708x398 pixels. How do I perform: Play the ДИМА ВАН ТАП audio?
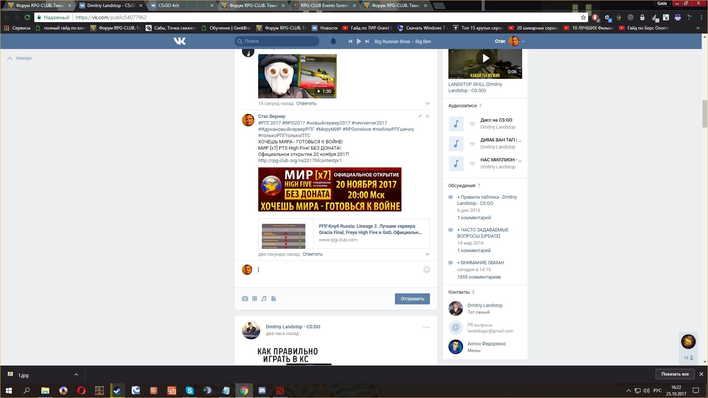[456, 144]
